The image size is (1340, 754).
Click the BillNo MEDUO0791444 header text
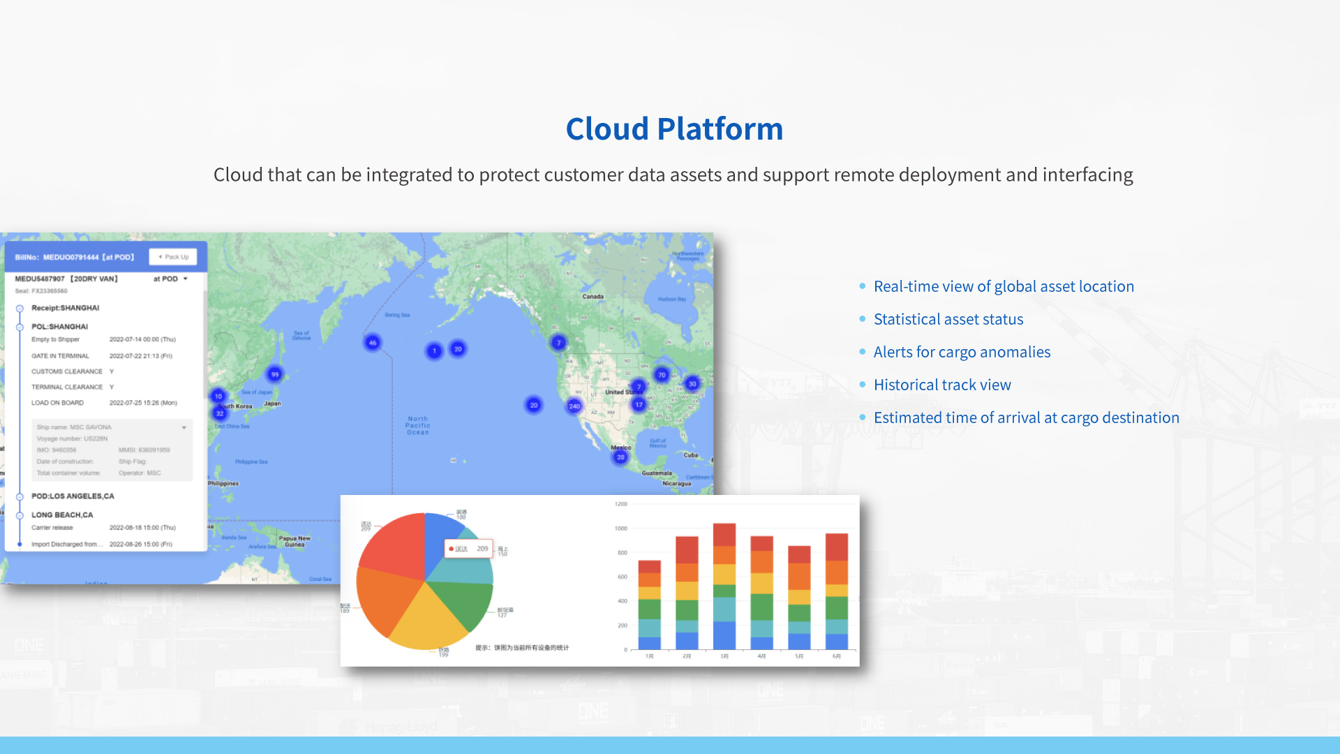[75, 258]
